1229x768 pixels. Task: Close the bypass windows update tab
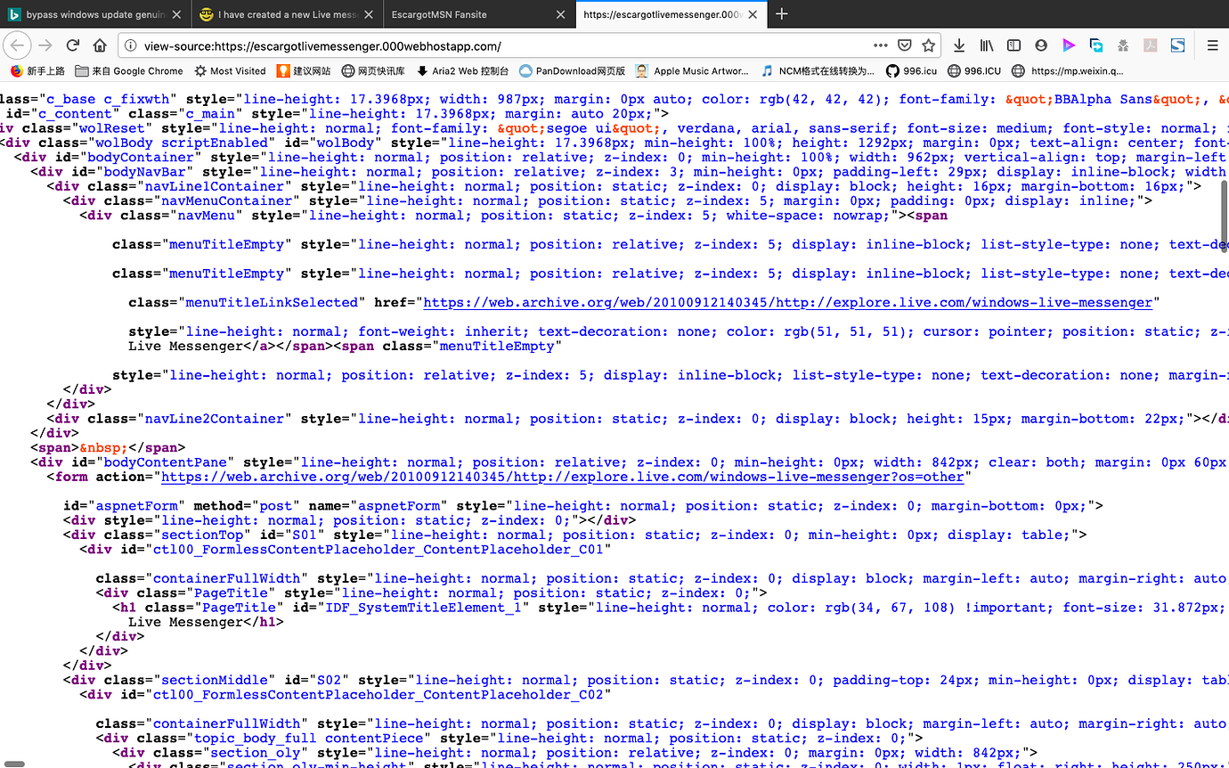pos(177,14)
